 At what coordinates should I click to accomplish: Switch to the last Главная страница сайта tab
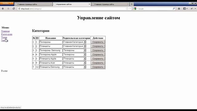110,4
